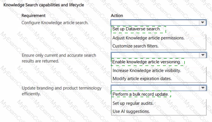
Task: Pick 'Modify article expiration dates.' option
Action: tap(142, 79)
